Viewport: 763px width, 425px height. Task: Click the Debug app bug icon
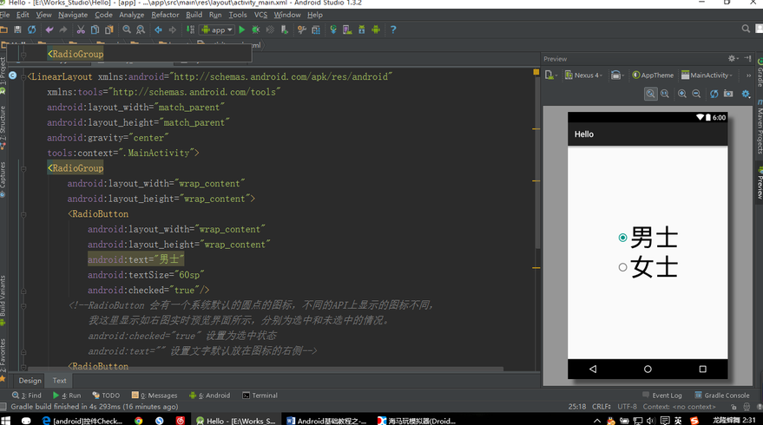(x=255, y=29)
